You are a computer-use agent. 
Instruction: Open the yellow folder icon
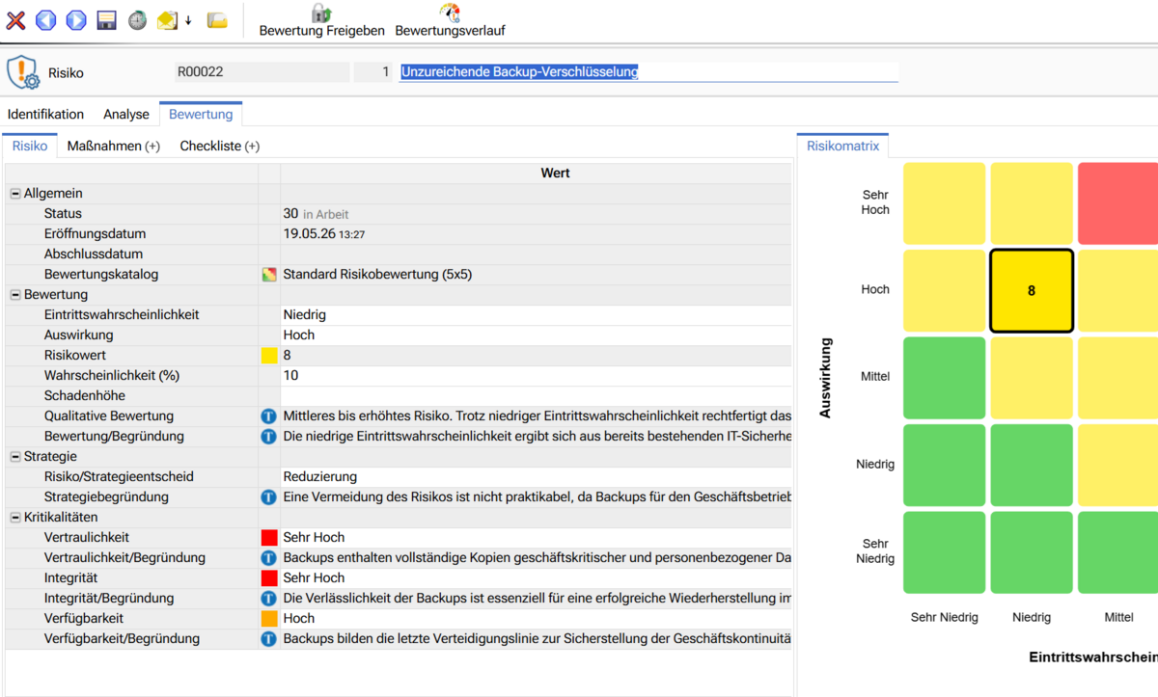[217, 20]
